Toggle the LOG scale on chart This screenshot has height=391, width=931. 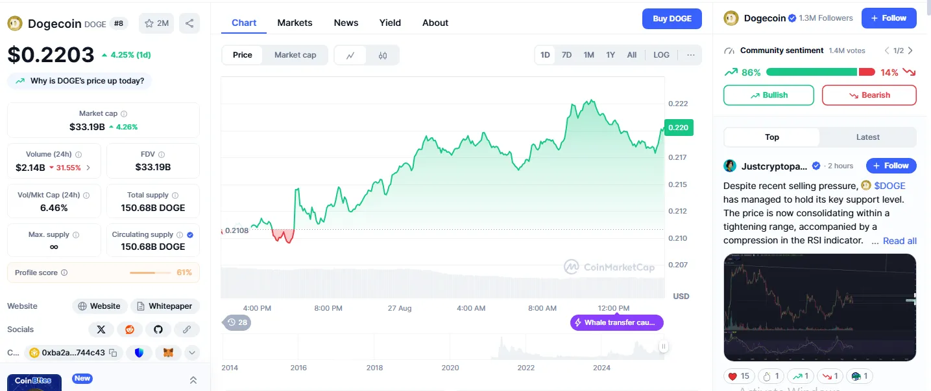(x=661, y=55)
